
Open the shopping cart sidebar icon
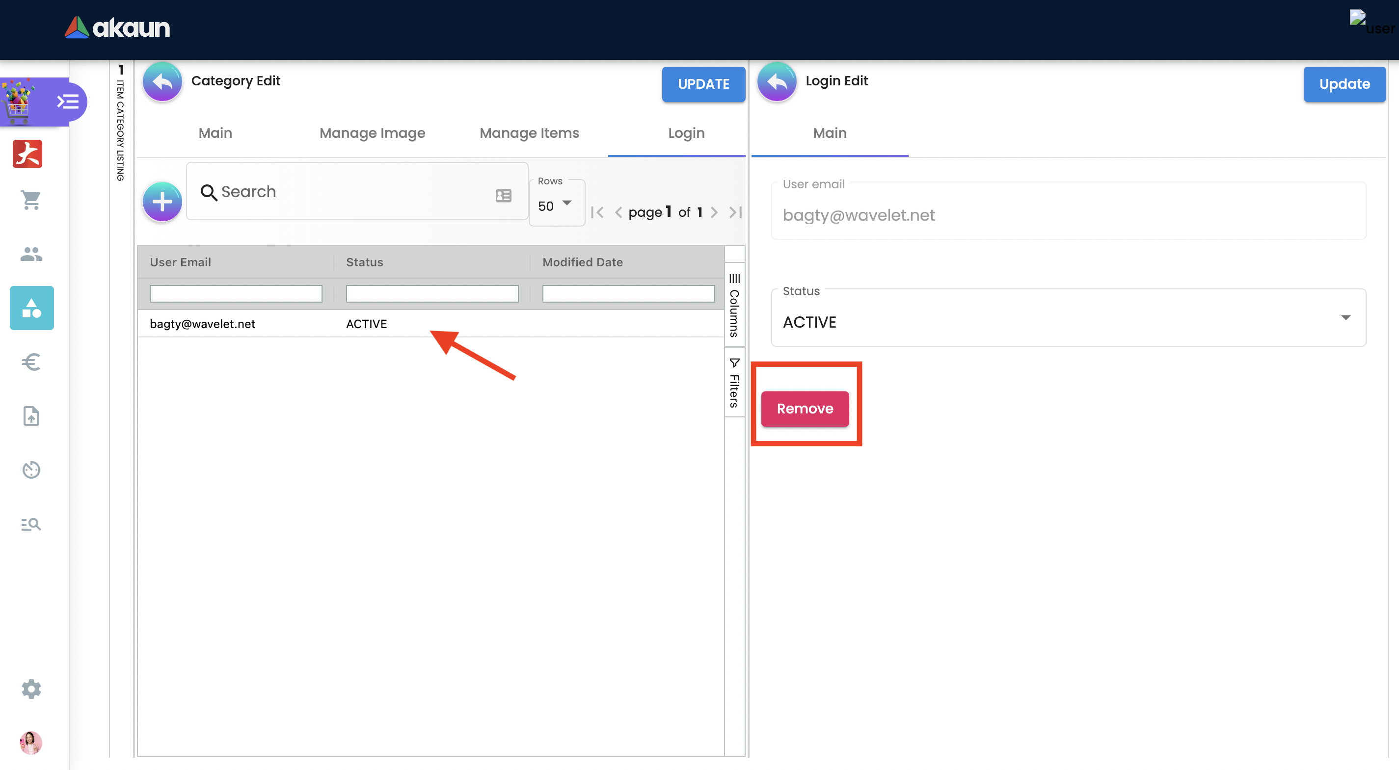point(31,200)
